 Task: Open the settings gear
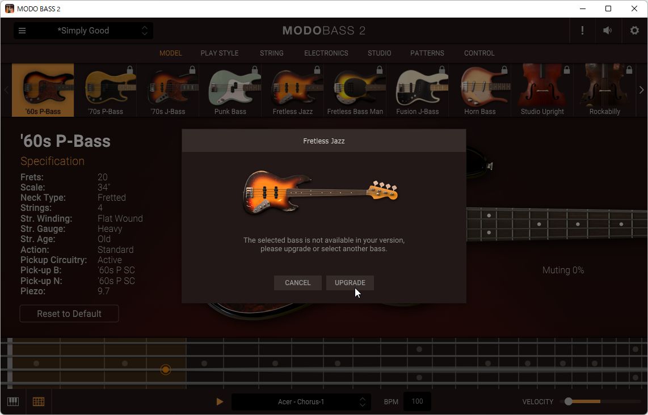[634, 30]
